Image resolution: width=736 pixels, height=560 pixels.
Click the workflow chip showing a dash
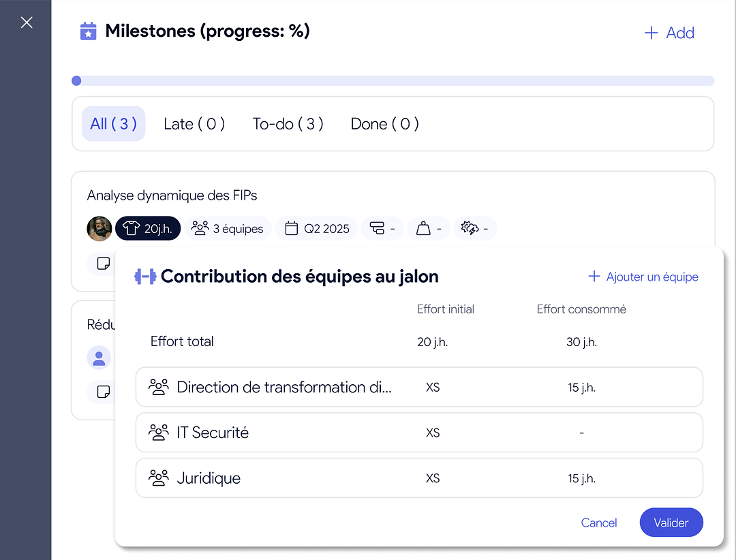pyautogui.click(x=382, y=228)
